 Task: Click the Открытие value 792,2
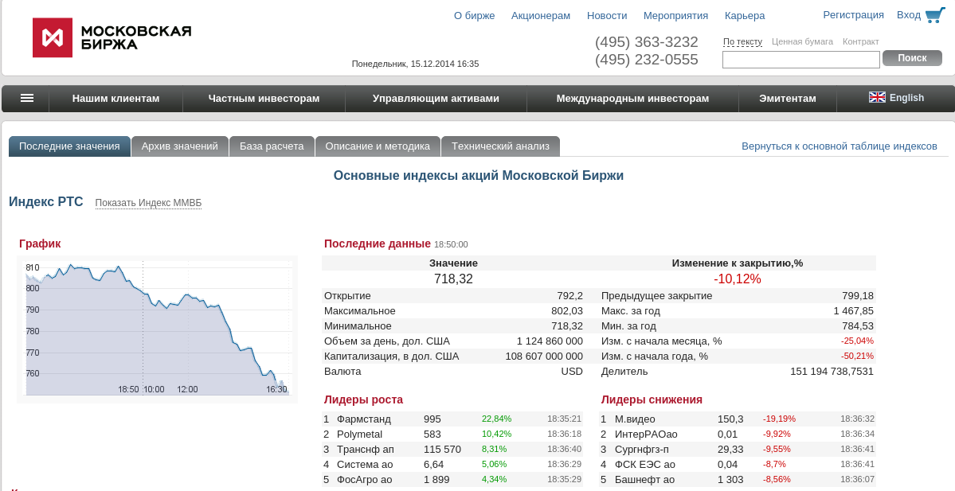coord(569,296)
